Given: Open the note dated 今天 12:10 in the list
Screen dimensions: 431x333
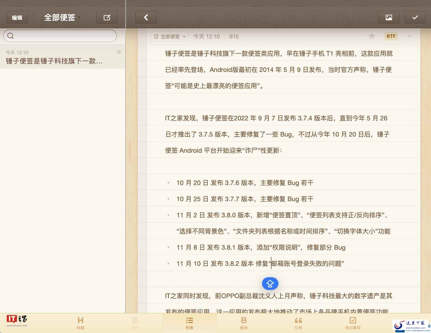Looking at the screenshot, I should click(x=63, y=57).
